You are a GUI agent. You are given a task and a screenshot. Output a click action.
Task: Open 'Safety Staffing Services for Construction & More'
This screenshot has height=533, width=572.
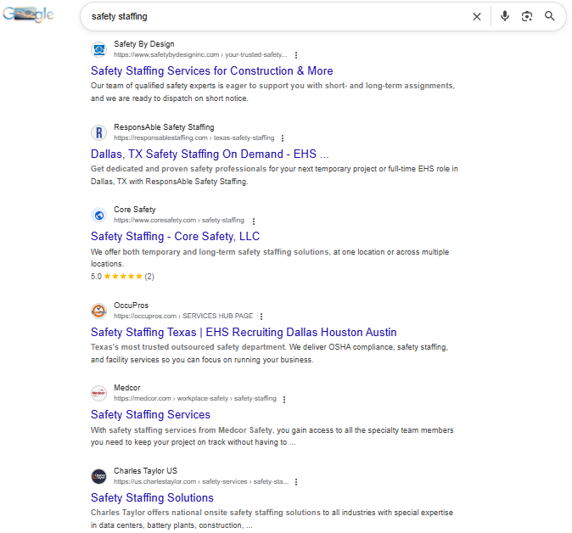pyautogui.click(x=212, y=70)
